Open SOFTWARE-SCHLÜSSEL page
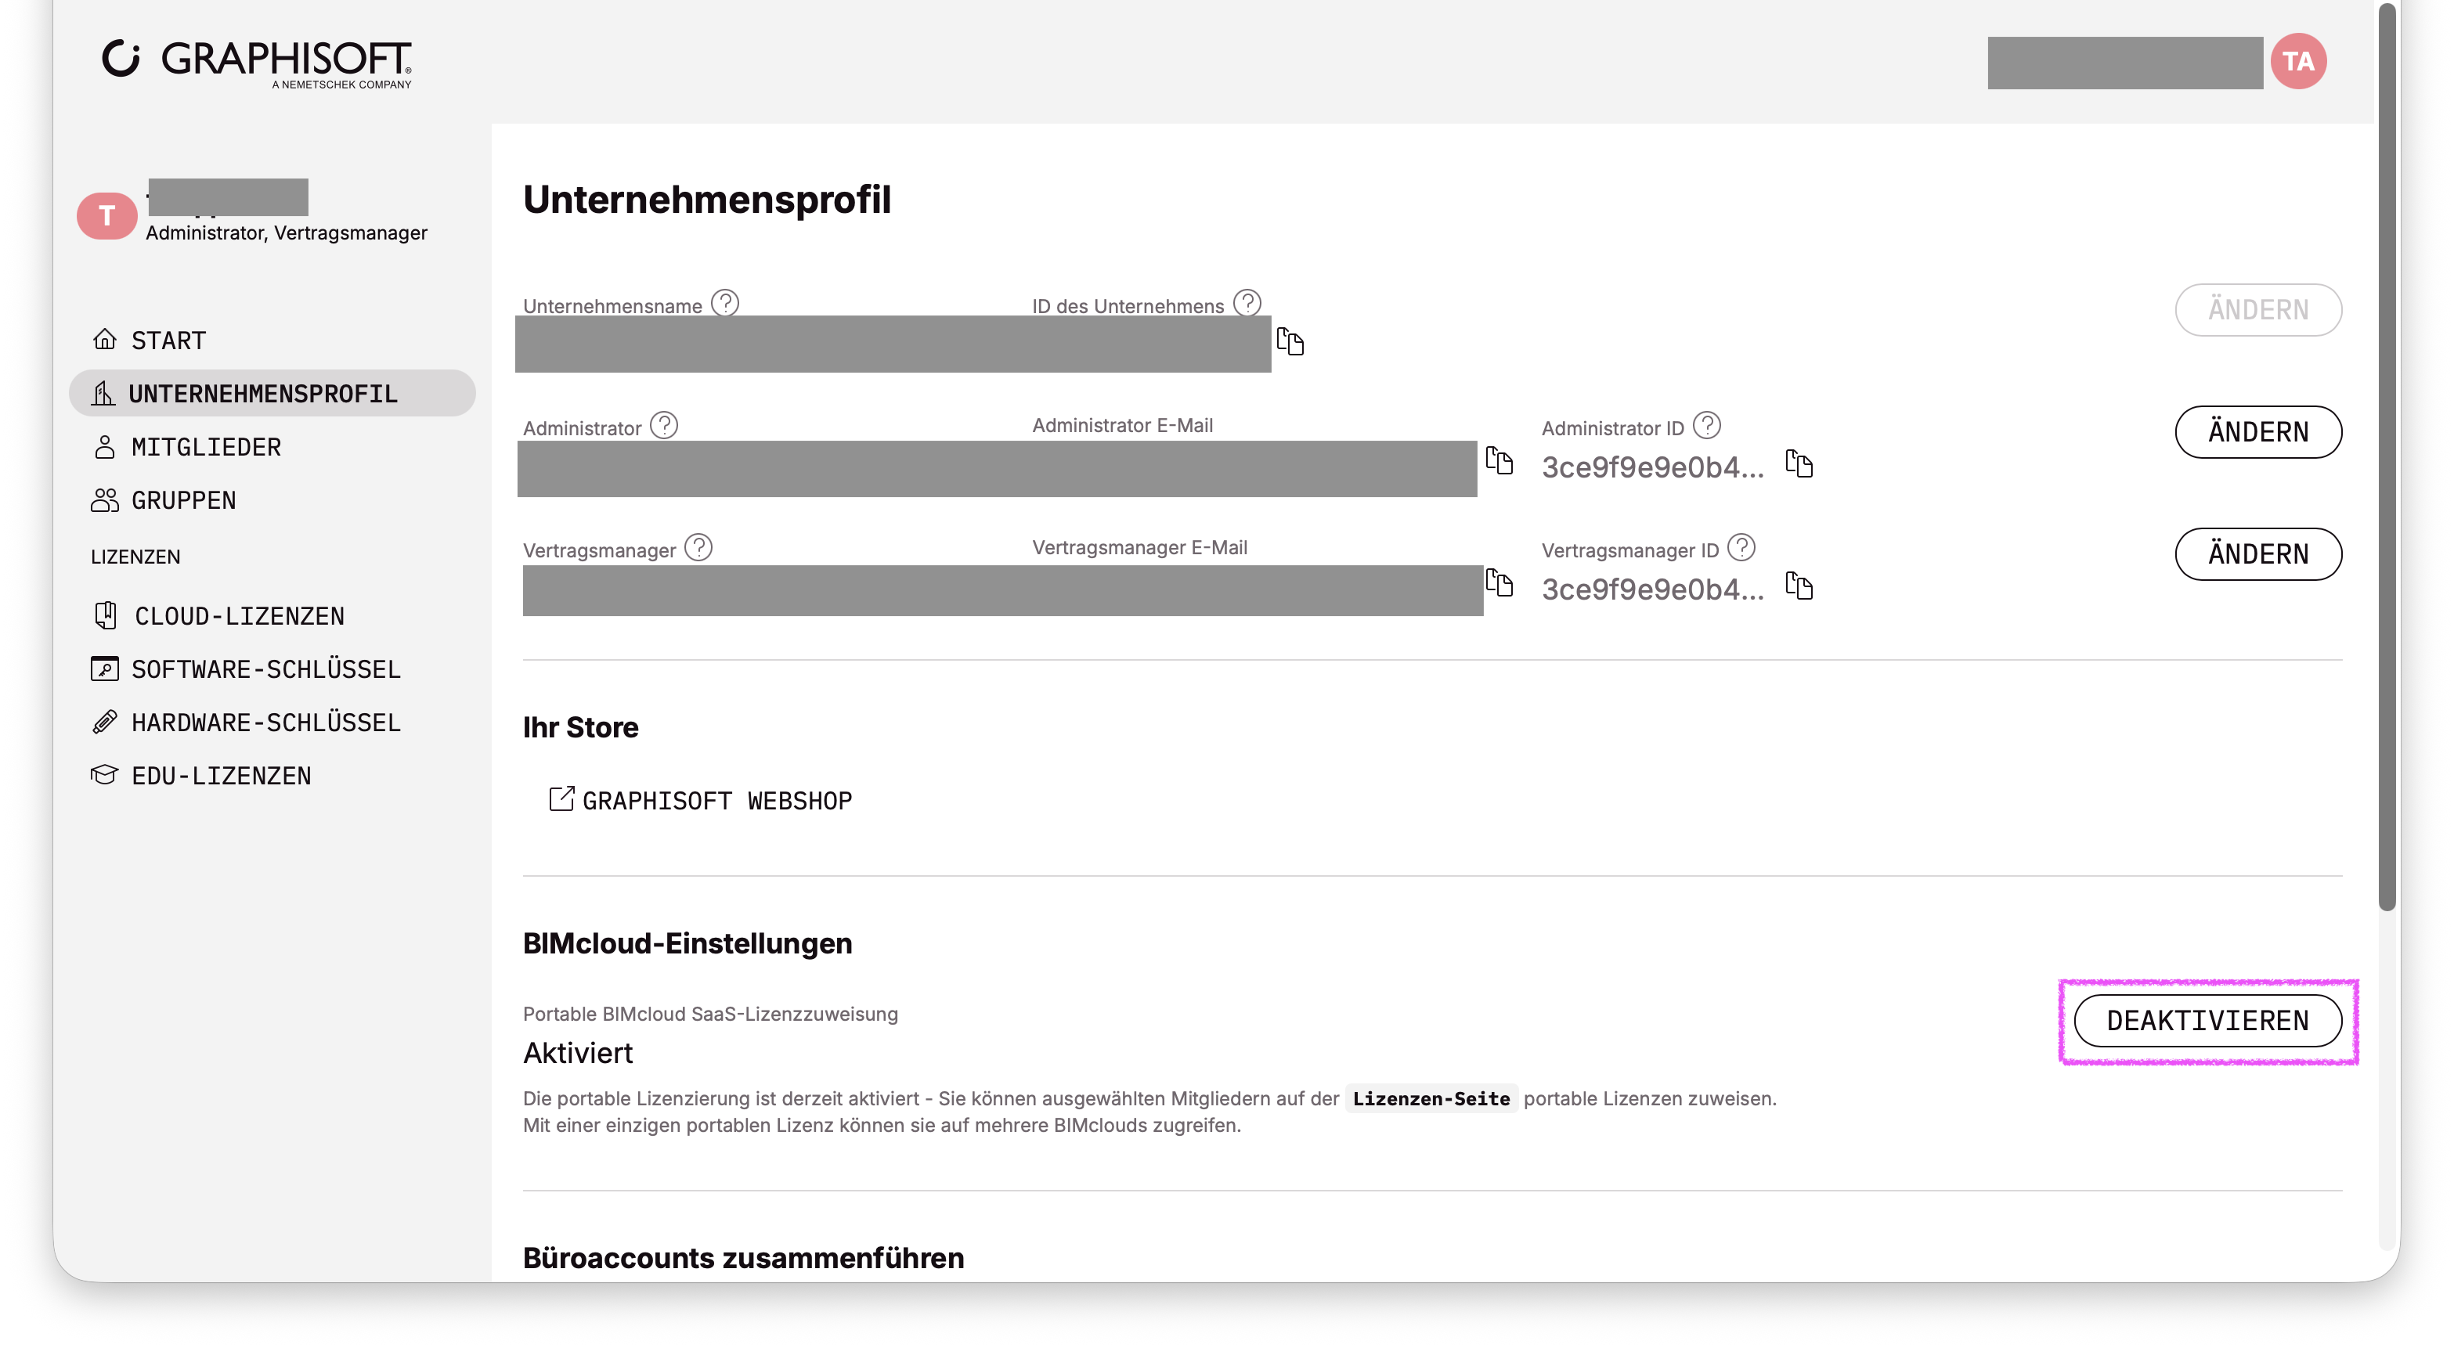 coord(265,669)
